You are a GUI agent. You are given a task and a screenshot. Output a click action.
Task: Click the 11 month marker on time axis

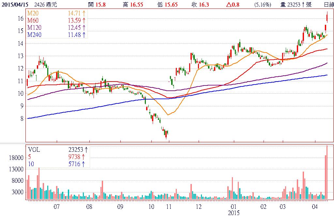pos(169,207)
